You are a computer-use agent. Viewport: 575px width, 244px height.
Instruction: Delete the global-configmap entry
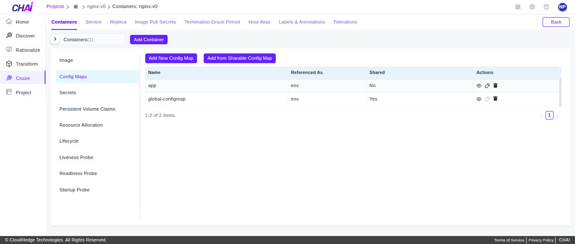pos(495,99)
